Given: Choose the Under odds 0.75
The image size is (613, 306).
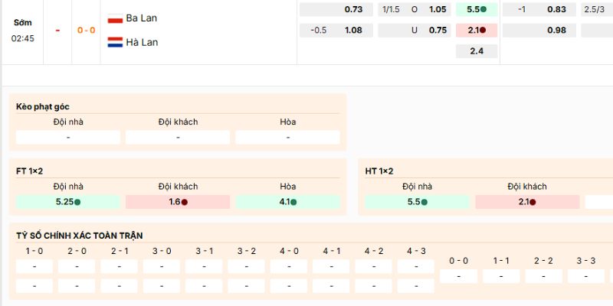Looking at the screenshot, I should (x=438, y=31).
